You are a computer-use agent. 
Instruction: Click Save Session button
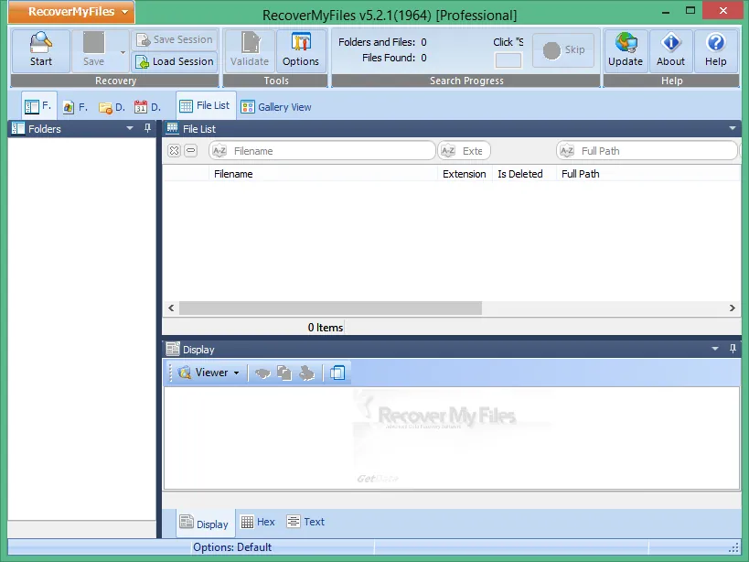tap(175, 39)
